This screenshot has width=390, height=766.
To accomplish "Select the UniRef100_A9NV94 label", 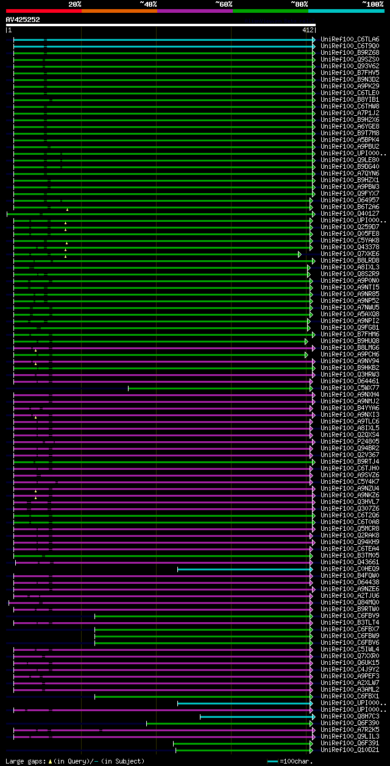I will pos(350,361).
